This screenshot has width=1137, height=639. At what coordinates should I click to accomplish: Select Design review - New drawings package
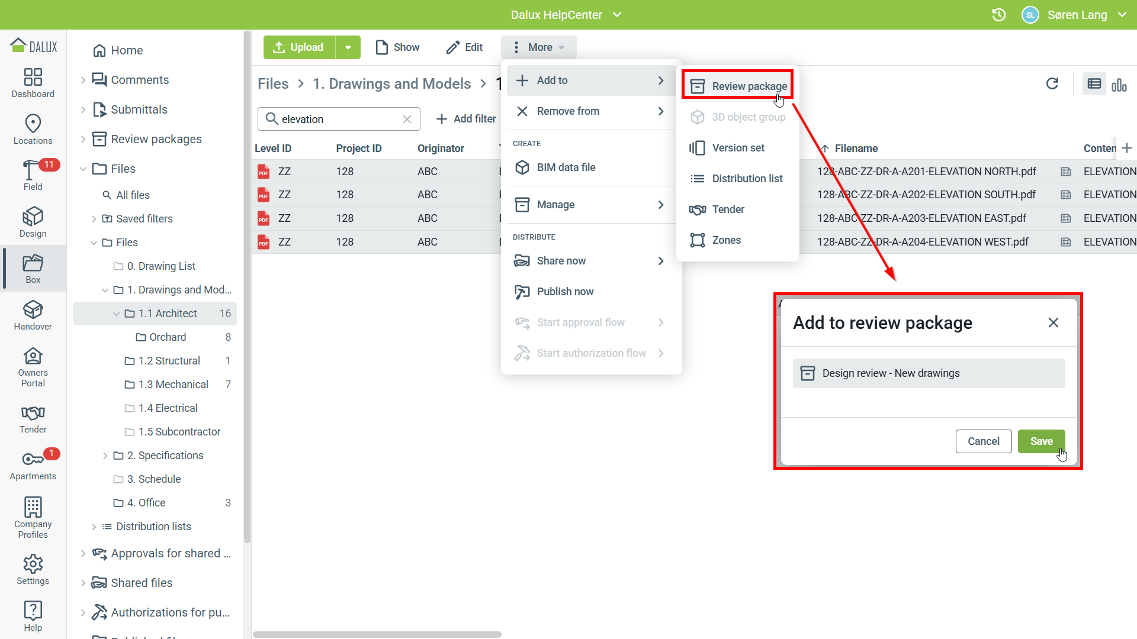pyautogui.click(x=928, y=373)
